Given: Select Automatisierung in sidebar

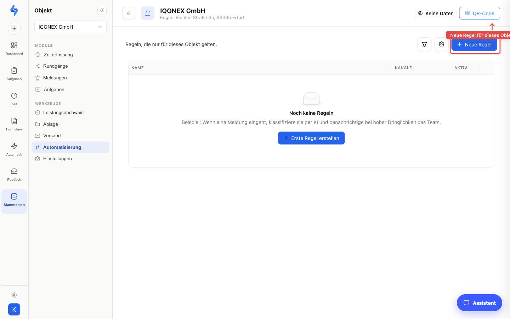Looking at the screenshot, I should tap(70, 147).
